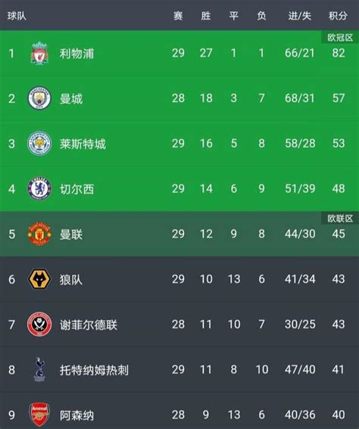Sort table by 积分 points column
The height and width of the screenshot is (429, 359).
click(339, 16)
